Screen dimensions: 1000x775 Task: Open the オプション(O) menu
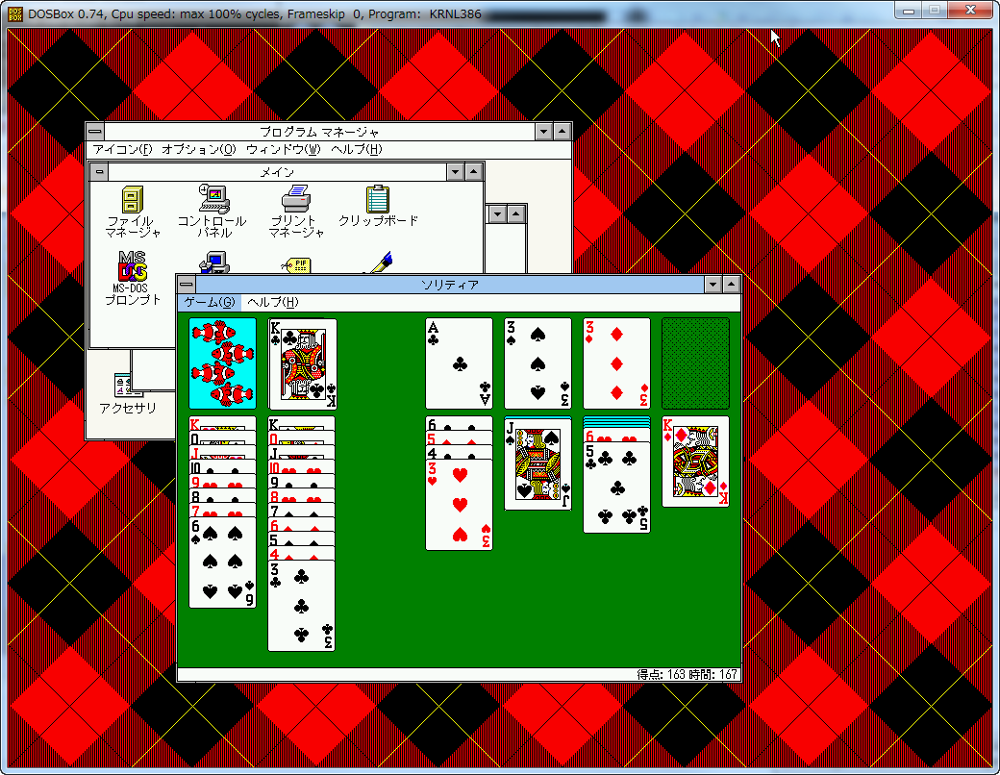pyautogui.click(x=198, y=149)
